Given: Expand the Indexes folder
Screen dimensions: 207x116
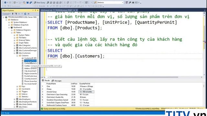Looking at the screenshot, I should 17,94.
